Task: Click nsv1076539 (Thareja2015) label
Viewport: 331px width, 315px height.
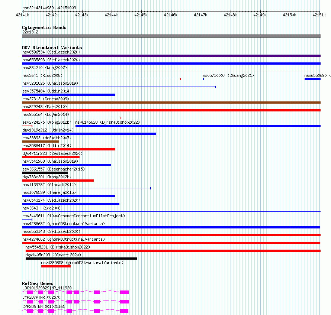Action: point(49,192)
